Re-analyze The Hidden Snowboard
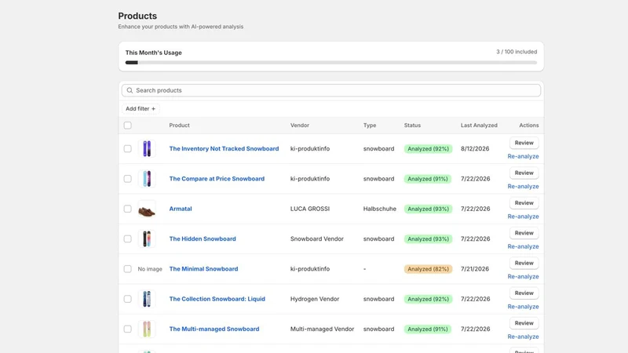 click(x=523, y=246)
